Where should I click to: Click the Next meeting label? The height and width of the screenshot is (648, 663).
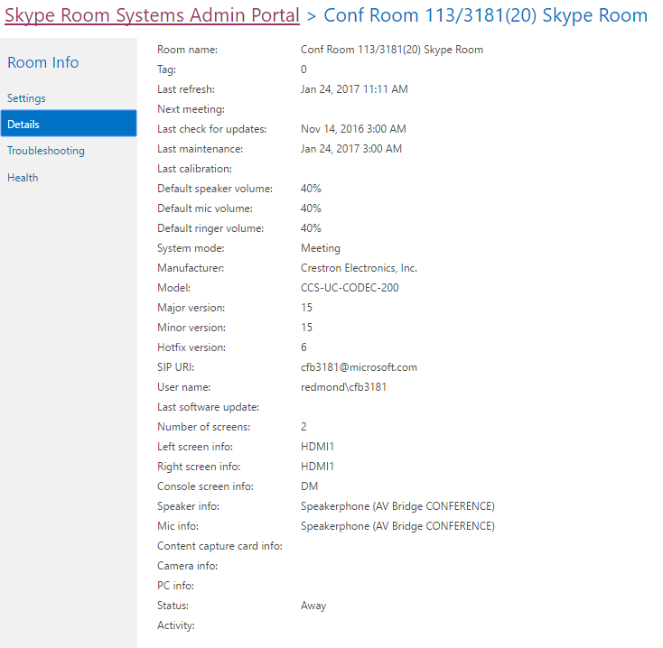(x=191, y=109)
